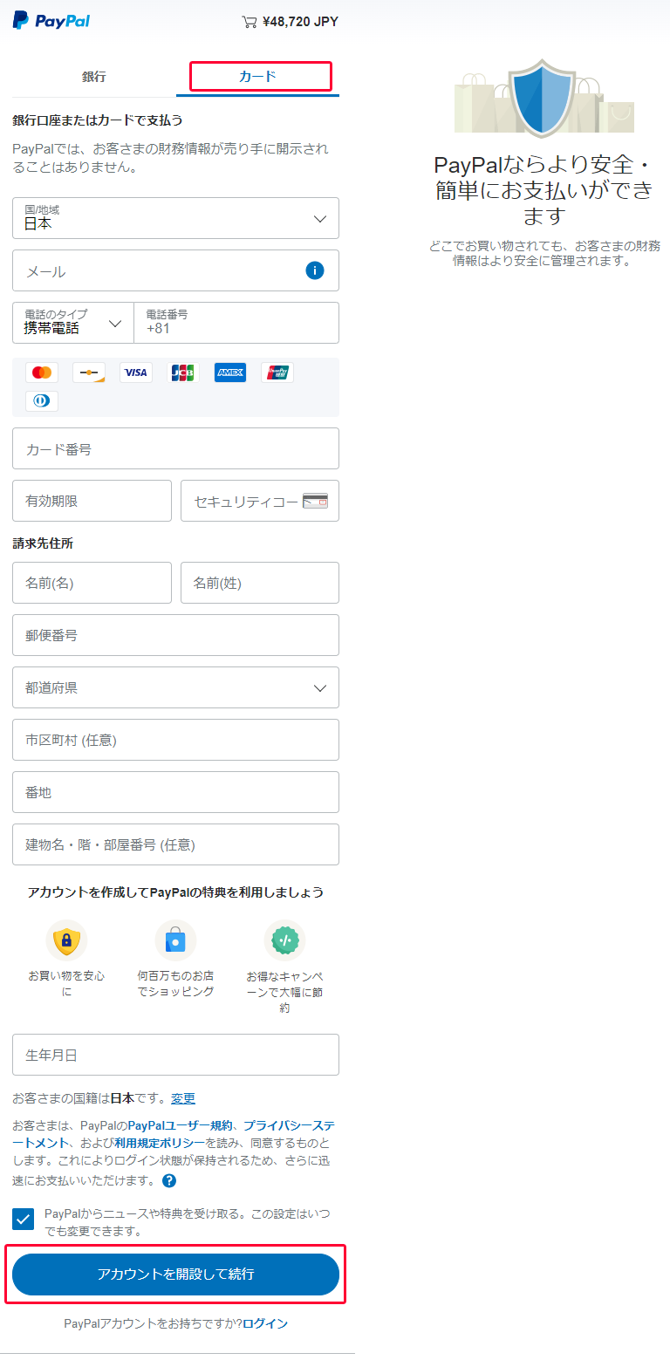Click the ログイン link
The image size is (670, 1360).
[265, 1323]
